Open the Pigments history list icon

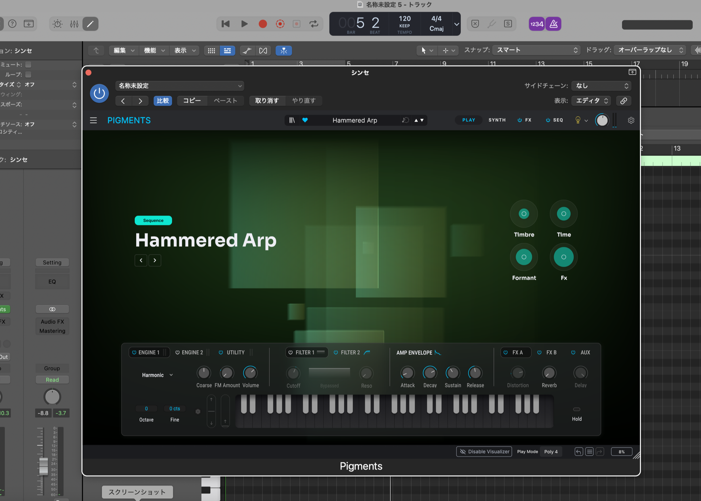click(590, 452)
